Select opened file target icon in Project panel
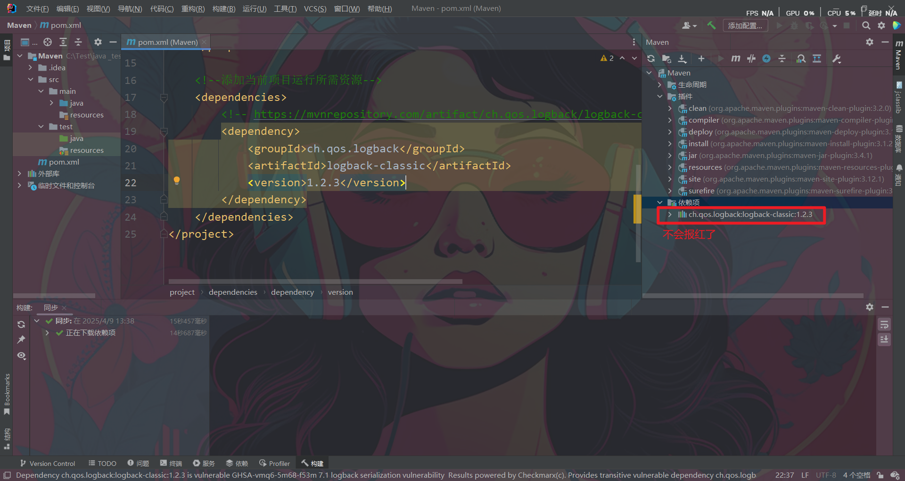905x481 pixels. click(48, 42)
